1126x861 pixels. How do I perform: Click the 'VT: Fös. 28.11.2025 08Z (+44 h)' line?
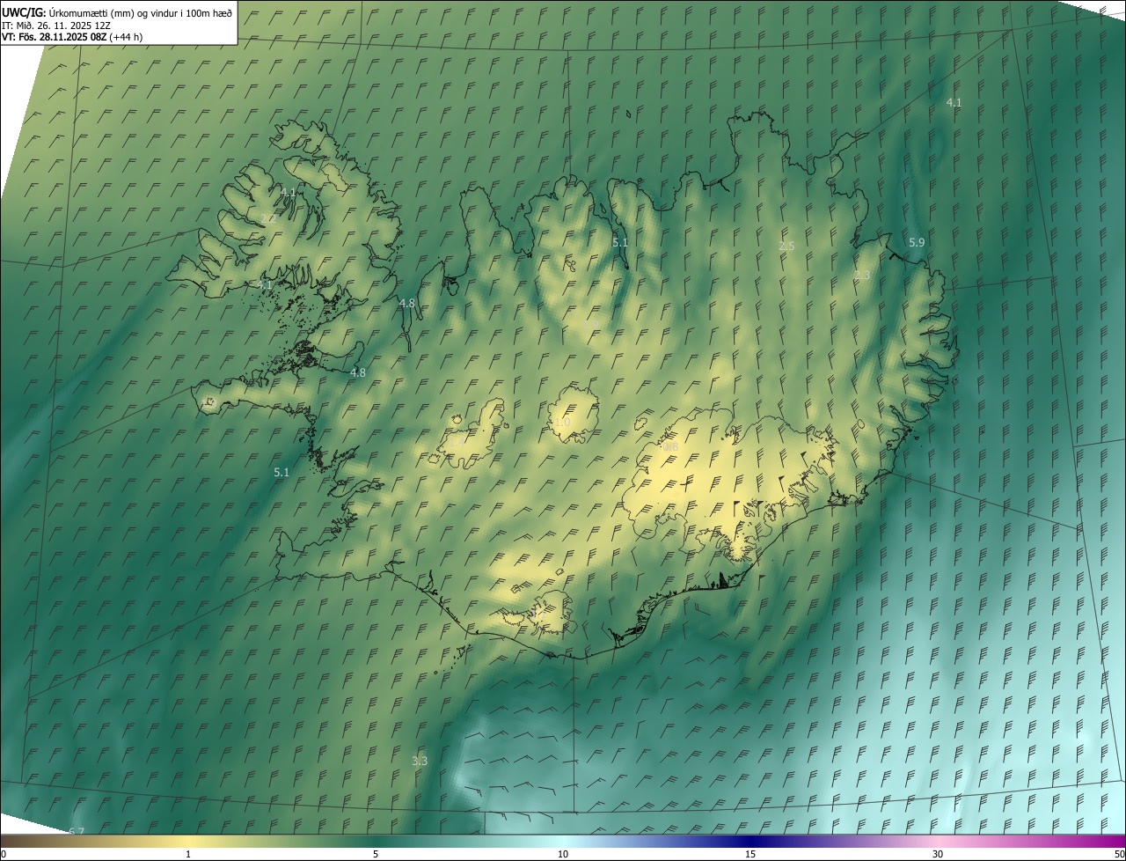click(x=72, y=37)
